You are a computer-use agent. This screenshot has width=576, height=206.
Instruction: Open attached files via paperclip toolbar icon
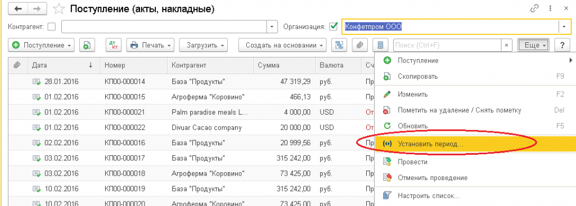point(360,45)
